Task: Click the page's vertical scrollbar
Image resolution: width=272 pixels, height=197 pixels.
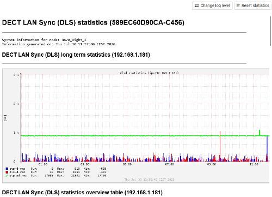Action: [270, 31]
